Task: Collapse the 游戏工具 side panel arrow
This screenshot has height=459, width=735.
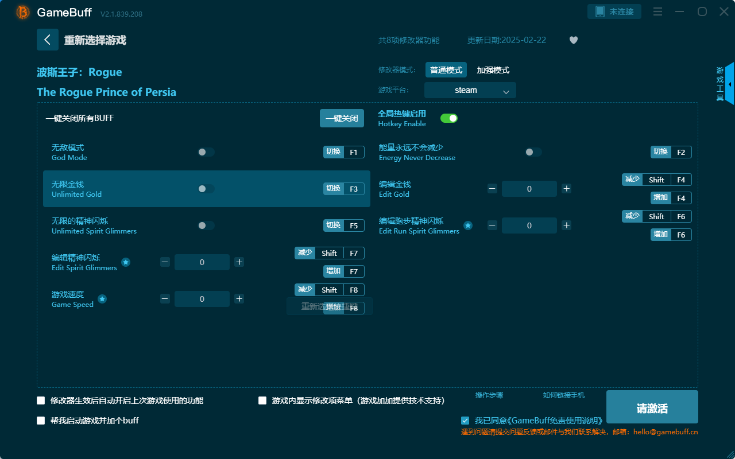Action: (x=730, y=84)
